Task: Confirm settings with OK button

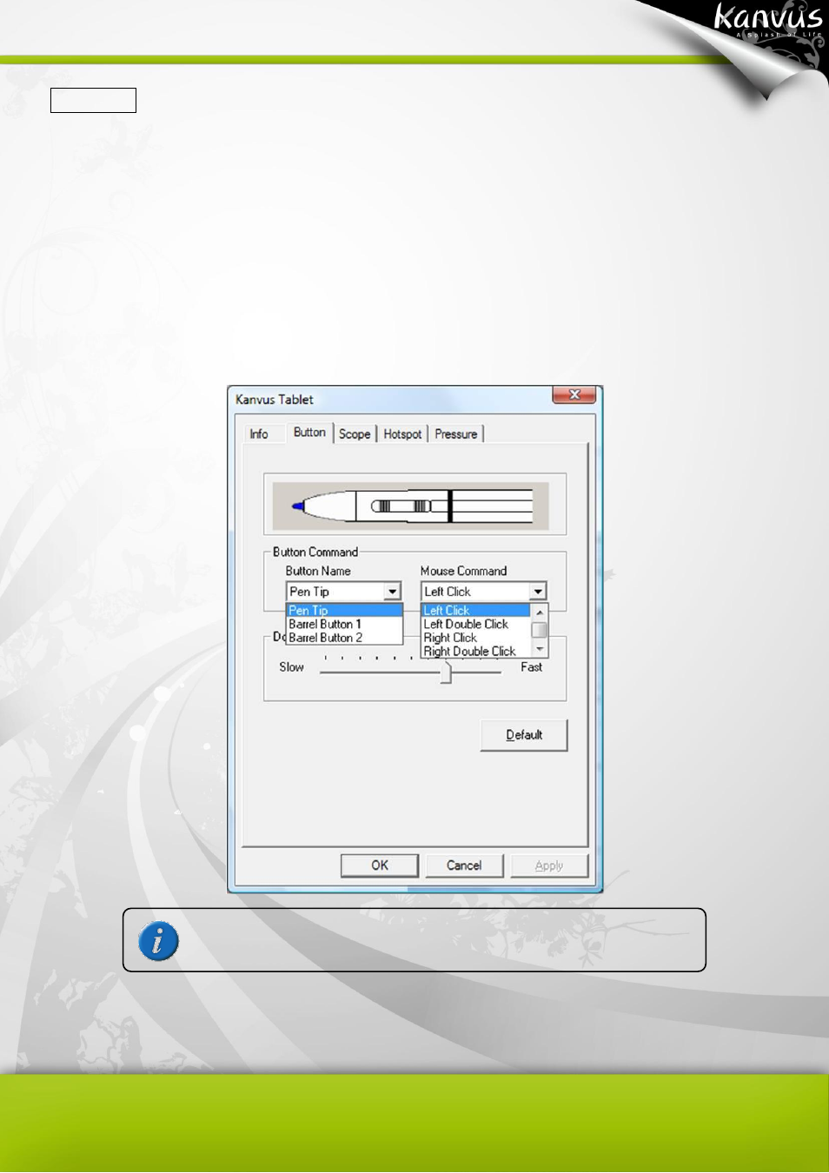Action: click(380, 865)
